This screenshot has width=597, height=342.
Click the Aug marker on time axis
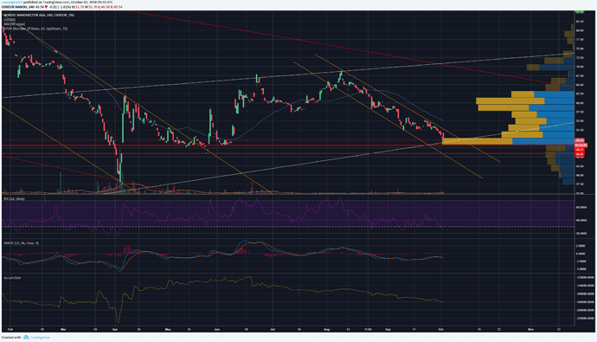pyautogui.click(x=326, y=329)
